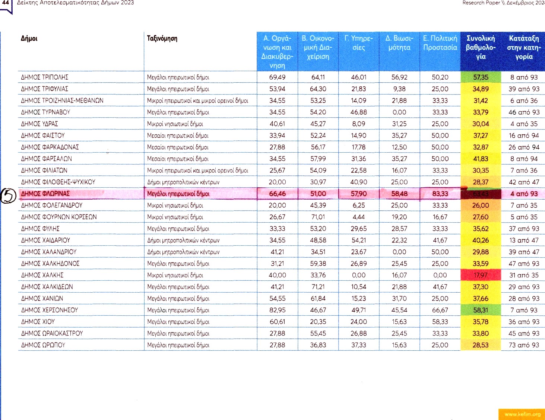Viewport: 545px width, 420px height.
Task: Click the ΦΛΩΡΙΝΑΣ ranking 4 από 93
Action: 524,194
